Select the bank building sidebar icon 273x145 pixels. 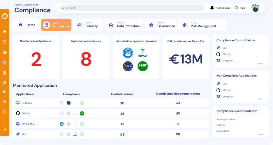[x=5, y=73]
